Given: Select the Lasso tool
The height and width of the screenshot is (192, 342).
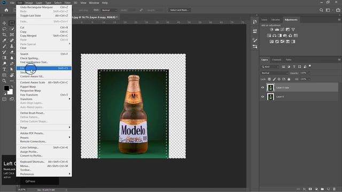Looking at the screenshot, I should (4, 29).
